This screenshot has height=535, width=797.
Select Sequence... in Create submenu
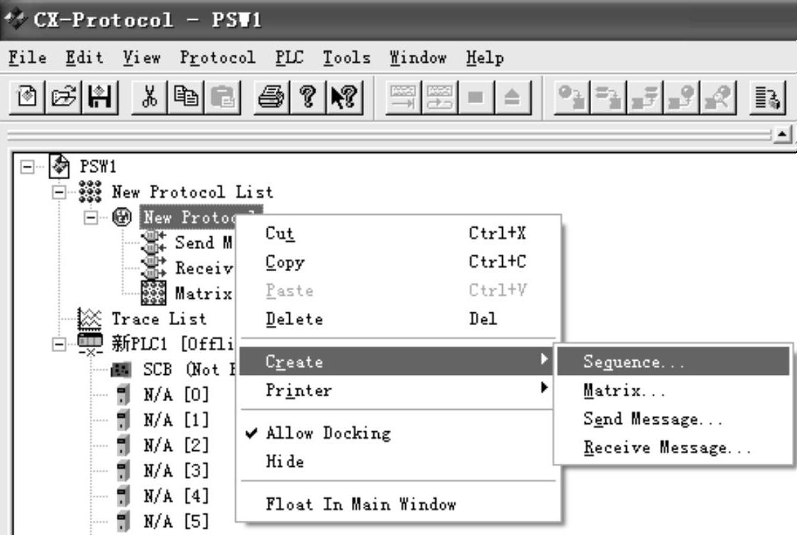click(673, 361)
